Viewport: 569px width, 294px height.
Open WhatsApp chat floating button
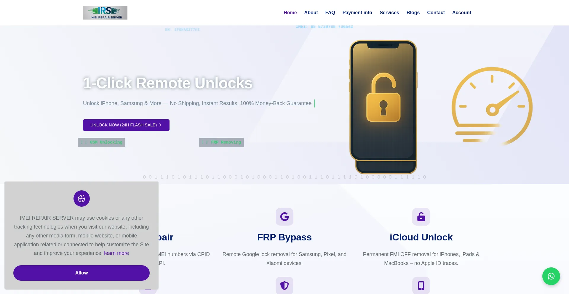point(551,276)
